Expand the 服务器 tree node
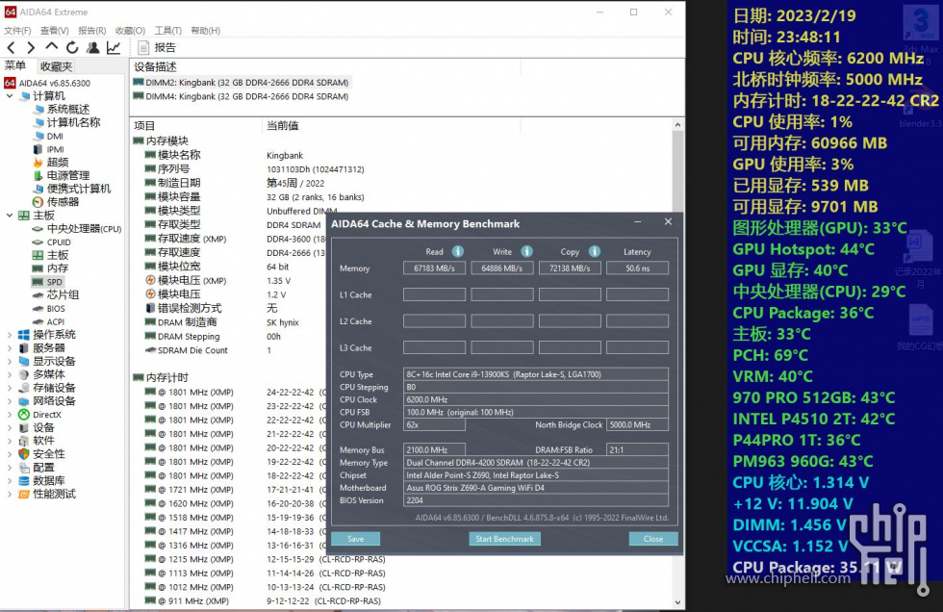 (10, 348)
